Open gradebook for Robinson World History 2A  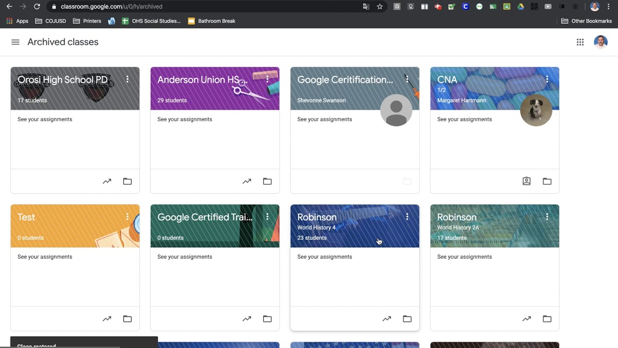click(527, 319)
